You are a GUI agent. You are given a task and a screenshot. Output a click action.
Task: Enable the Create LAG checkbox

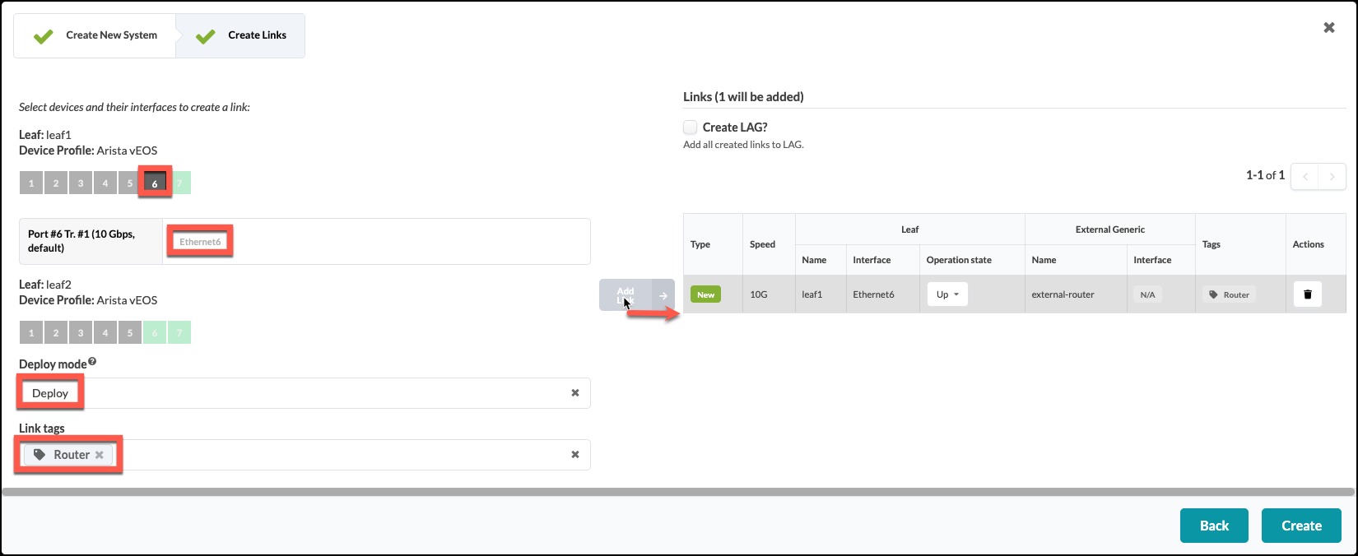(691, 127)
